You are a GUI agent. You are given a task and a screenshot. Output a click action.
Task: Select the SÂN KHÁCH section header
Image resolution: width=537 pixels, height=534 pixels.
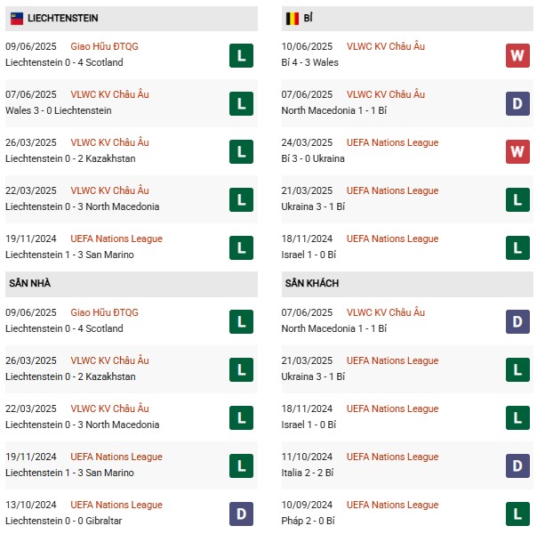(312, 283)
